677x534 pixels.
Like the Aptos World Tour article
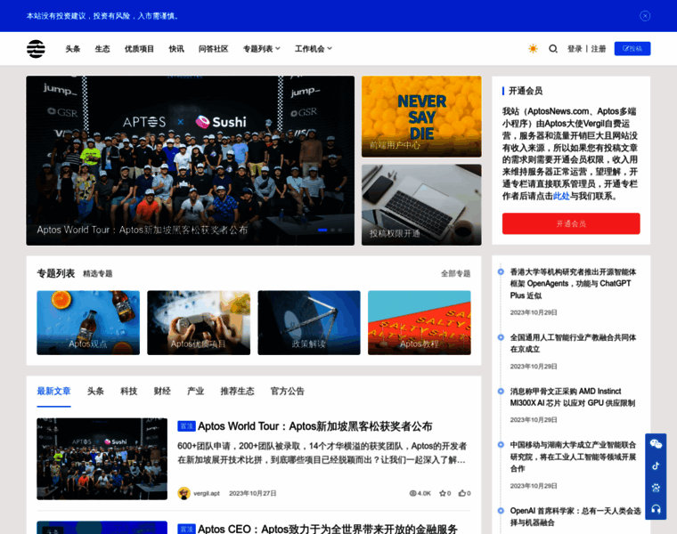[462, 493]
